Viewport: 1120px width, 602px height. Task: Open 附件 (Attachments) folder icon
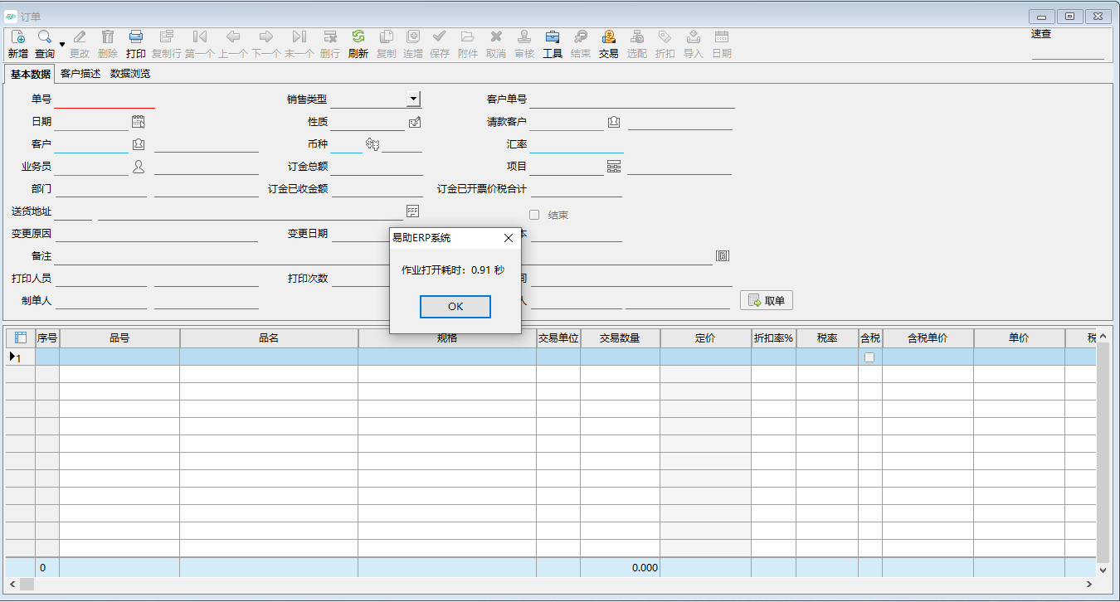[468, 36]
